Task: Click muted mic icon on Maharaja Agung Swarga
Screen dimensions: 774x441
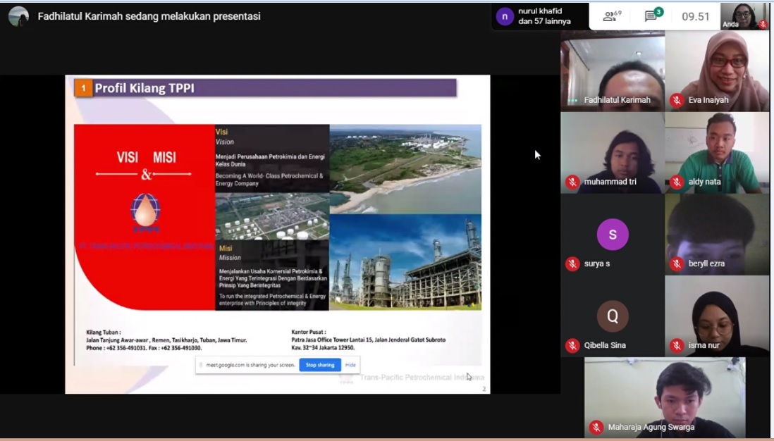Action: coord(596,427)
